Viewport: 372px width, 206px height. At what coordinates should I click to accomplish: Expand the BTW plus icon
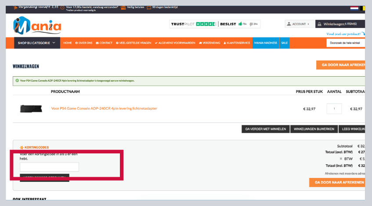pyautogui.click(x=341, y=159)
